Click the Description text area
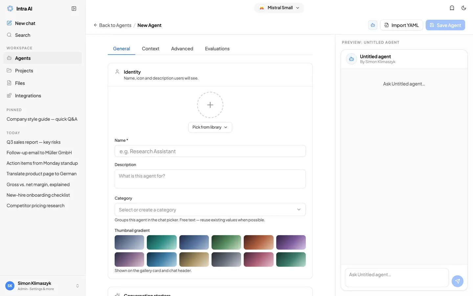The width and height of the screenshot is (473, 296). tap(210, 179)
